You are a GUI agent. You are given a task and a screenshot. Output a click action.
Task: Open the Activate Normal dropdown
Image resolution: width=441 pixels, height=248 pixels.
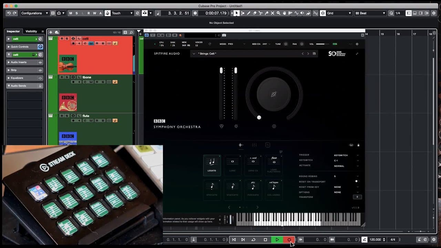(346, 166)
